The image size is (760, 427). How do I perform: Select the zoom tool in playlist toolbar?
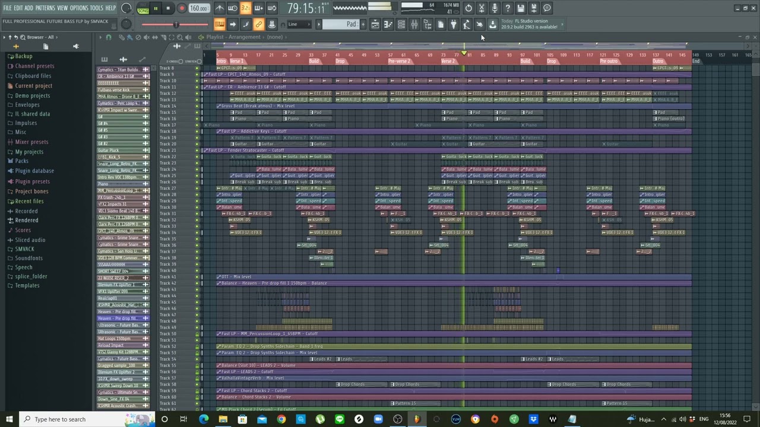click(180, 37)
